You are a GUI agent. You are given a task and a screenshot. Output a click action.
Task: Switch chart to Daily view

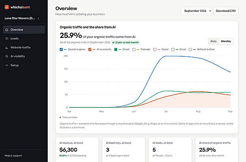point(213,41)
